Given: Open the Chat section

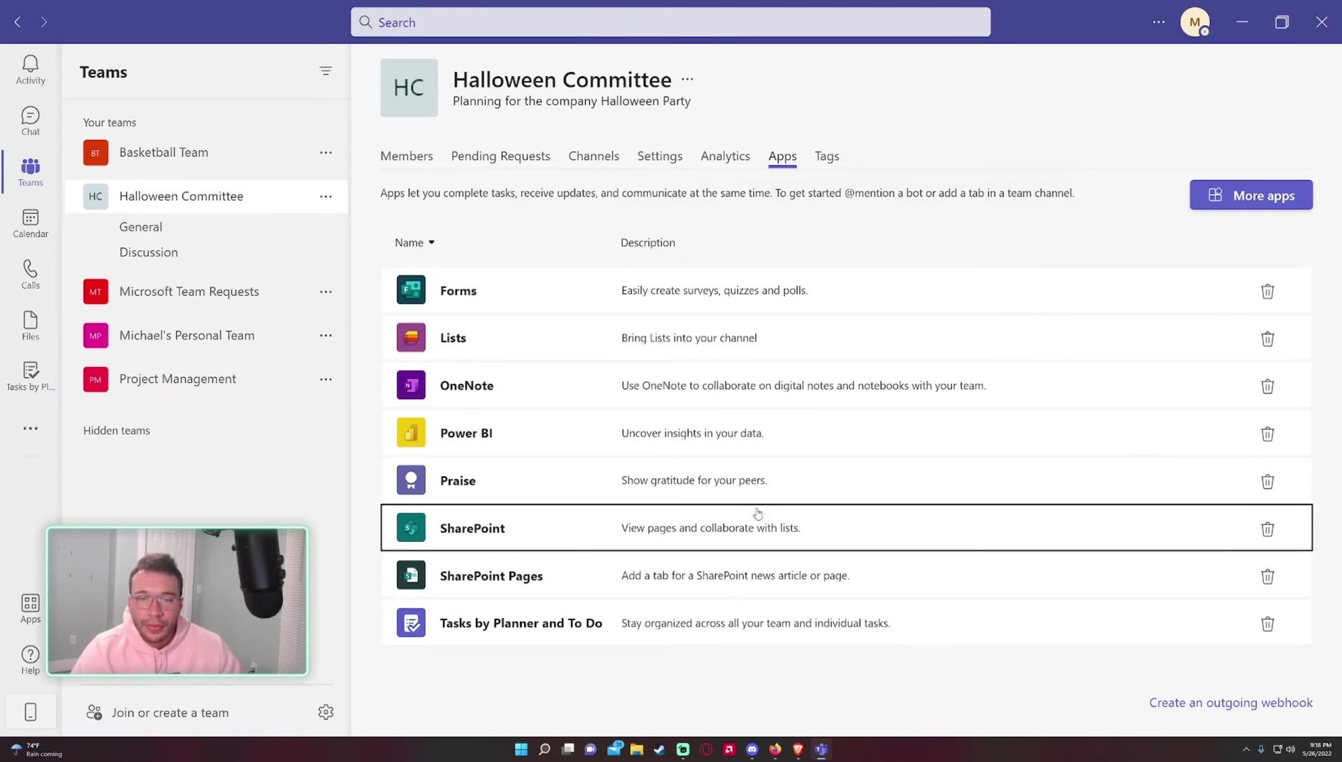Looking at the screenshot, I should 30,121.
